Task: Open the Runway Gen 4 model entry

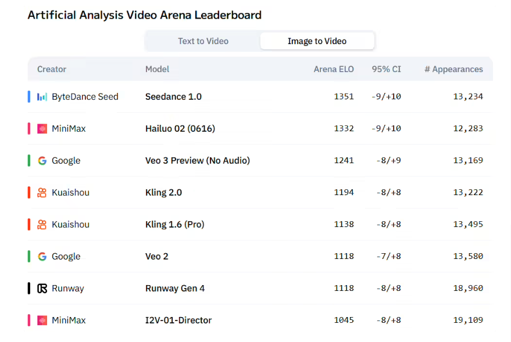Action: 175,289
